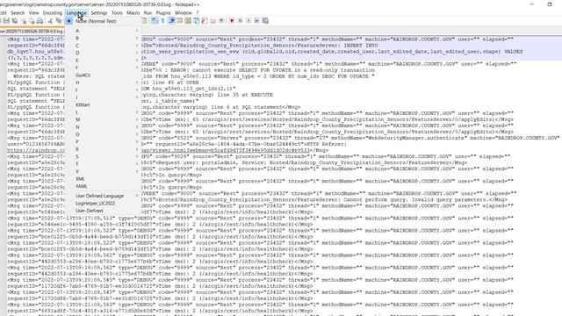Expand the M languages submenu
Viewport: 562px width, 316px height.
point(104,119)
